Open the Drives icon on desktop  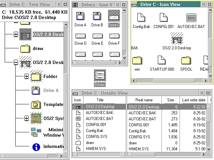[x=100, y=75]
